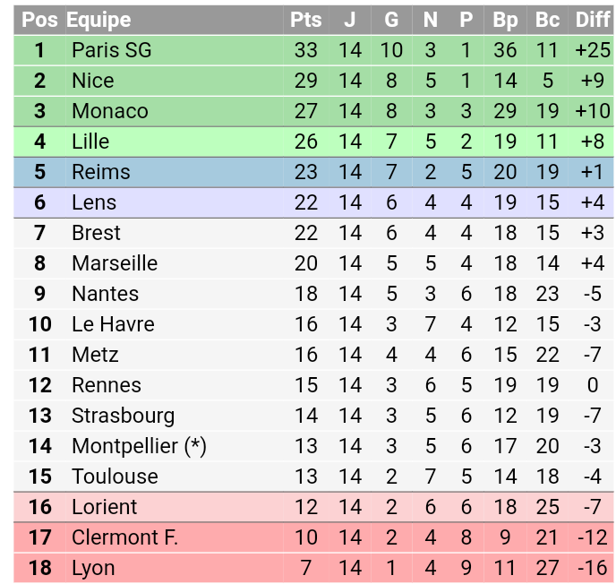616x584 pixels.
Task: Select Nice in the standings
Action: click(x=93, y=81)
